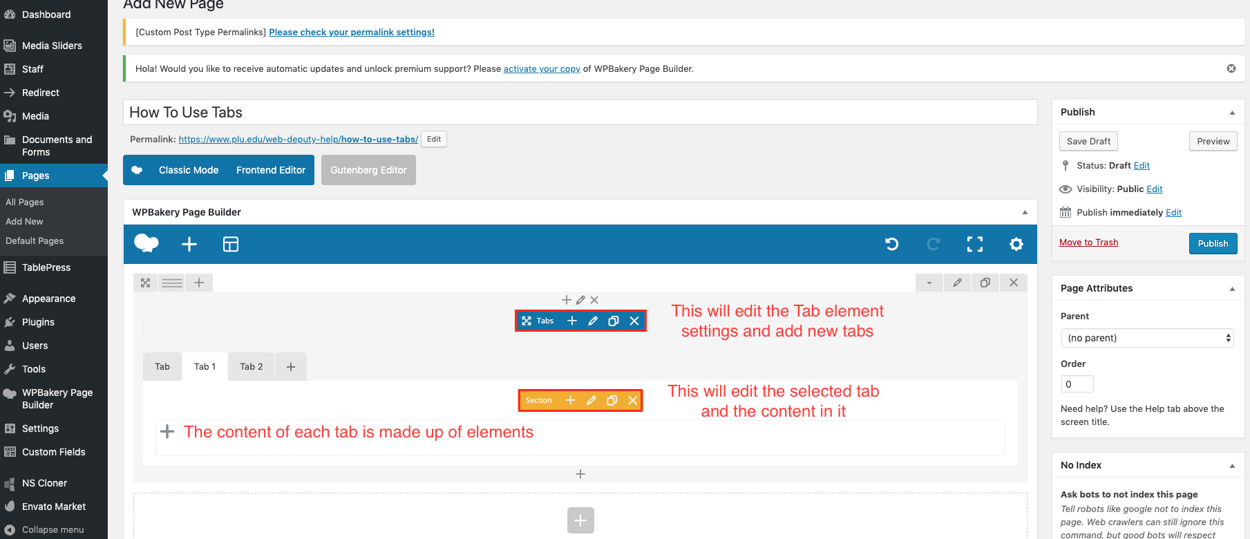
Task: Dismiss the WPBakery activation notice
Action: click(x=1231, y=68)
